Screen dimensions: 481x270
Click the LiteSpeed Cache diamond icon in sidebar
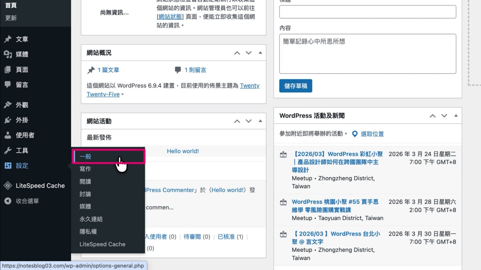click(8, 186)
